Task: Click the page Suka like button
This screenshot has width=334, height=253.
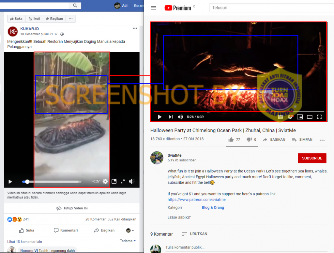Action: tap(16, 19)
